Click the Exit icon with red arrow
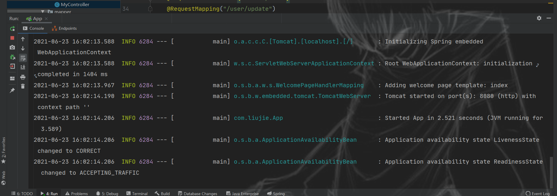 (12, 66)
